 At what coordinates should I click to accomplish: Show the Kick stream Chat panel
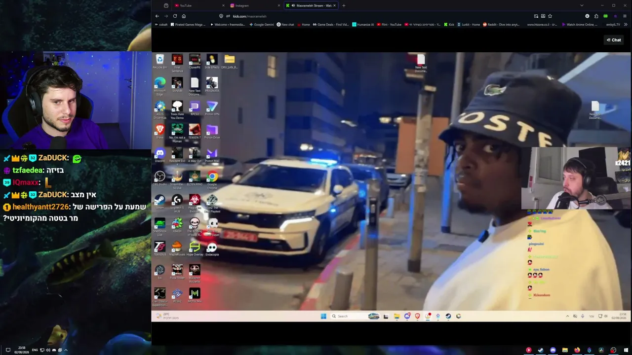[x=614, y=40]
